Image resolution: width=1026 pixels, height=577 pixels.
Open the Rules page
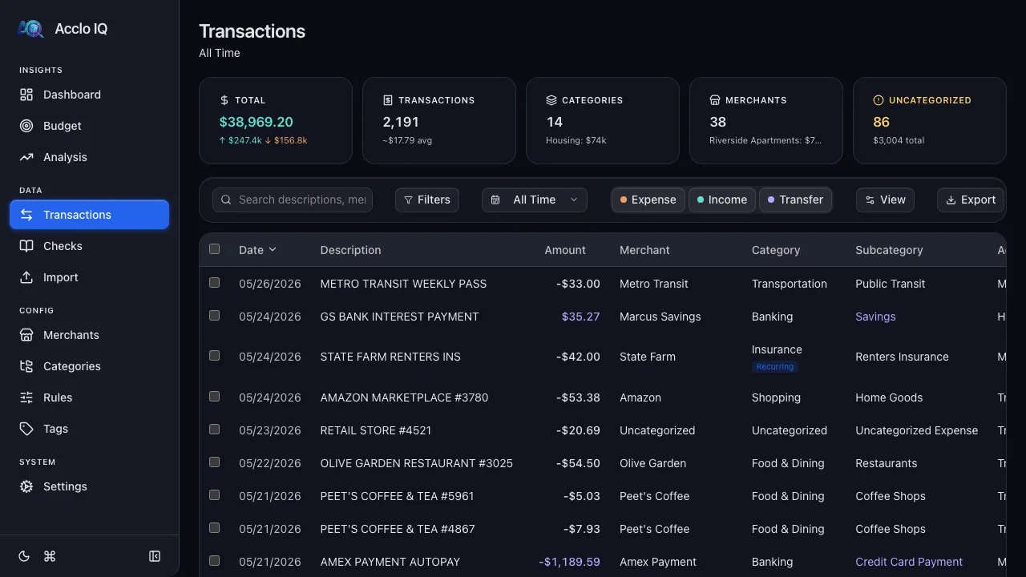(90, 397)
